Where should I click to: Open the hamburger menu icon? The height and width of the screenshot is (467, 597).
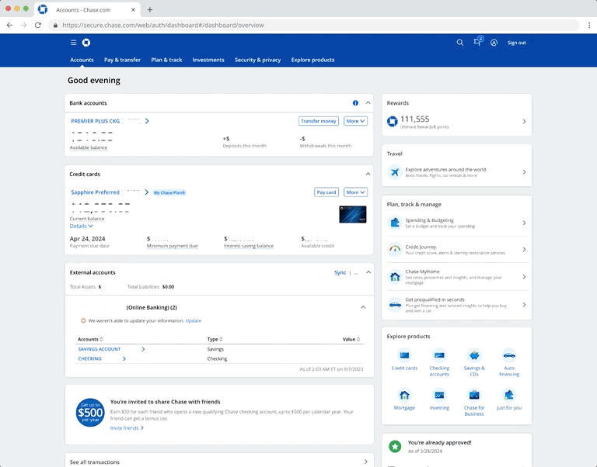point(74,43)
